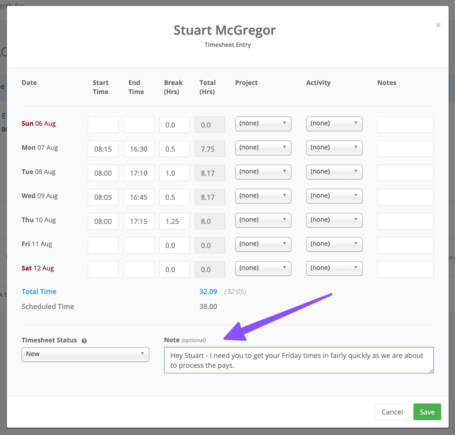
Task: Click the Break hours field for Wed 09 Aug
Action: click(174, 197)
